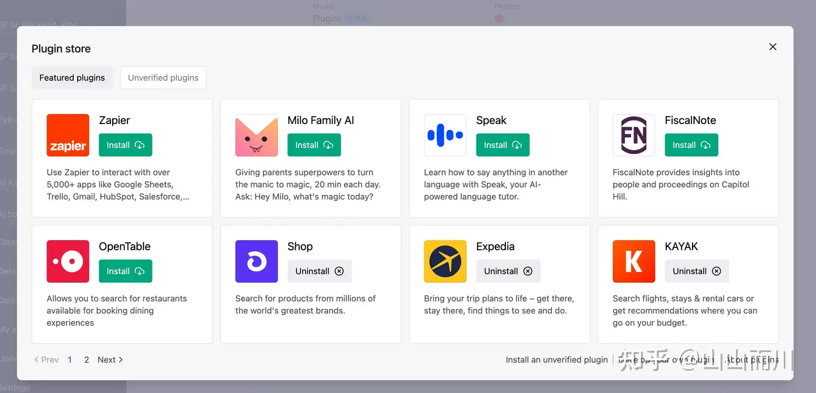Viewport: 816px width, 393px height.
Task: Switch to Unverified plugins tab
Action: click(x=163, y=78)
